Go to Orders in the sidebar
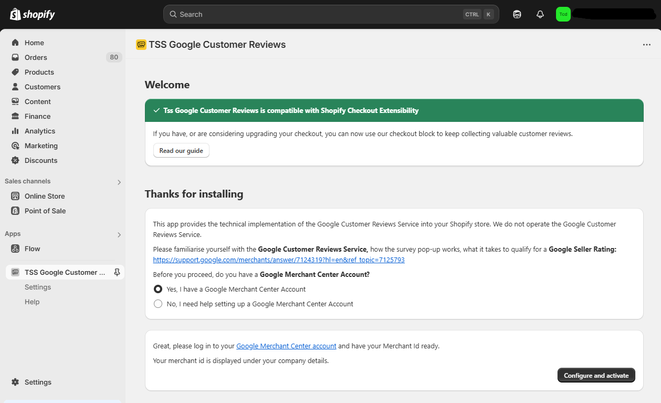Image resolution: width=661 pixels, height=403 pixels. 36,57
